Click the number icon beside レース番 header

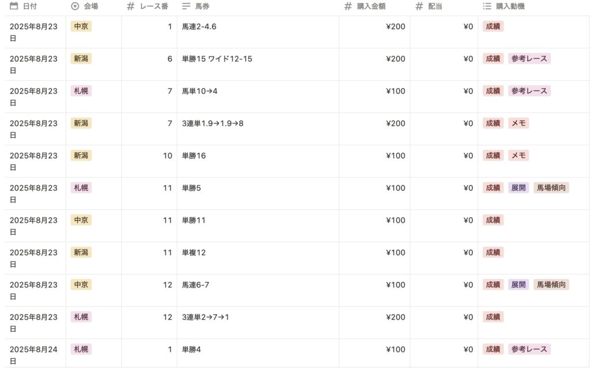coord(130,6)
